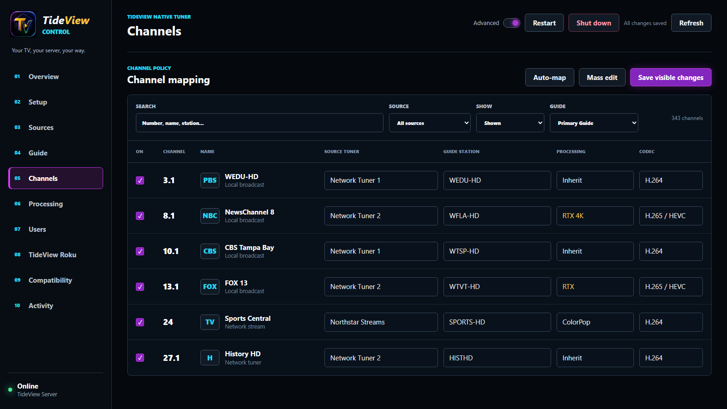Uncheck channel 10.1 CBS Tampa Bay

tap(140, 251)
